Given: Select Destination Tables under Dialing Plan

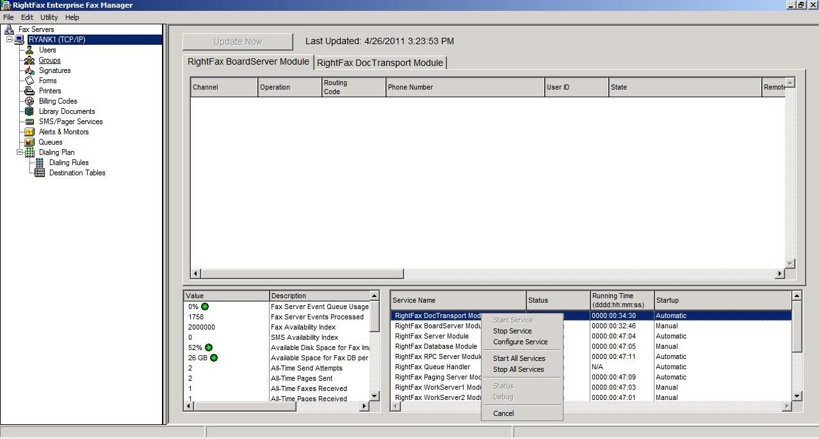Looking at the screenshot, I should point(77,173).
